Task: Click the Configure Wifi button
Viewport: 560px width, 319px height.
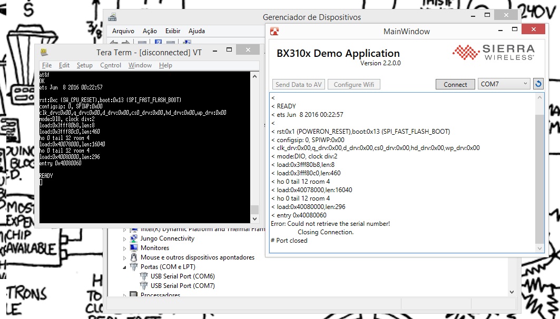Action: [x=354, y=85]
